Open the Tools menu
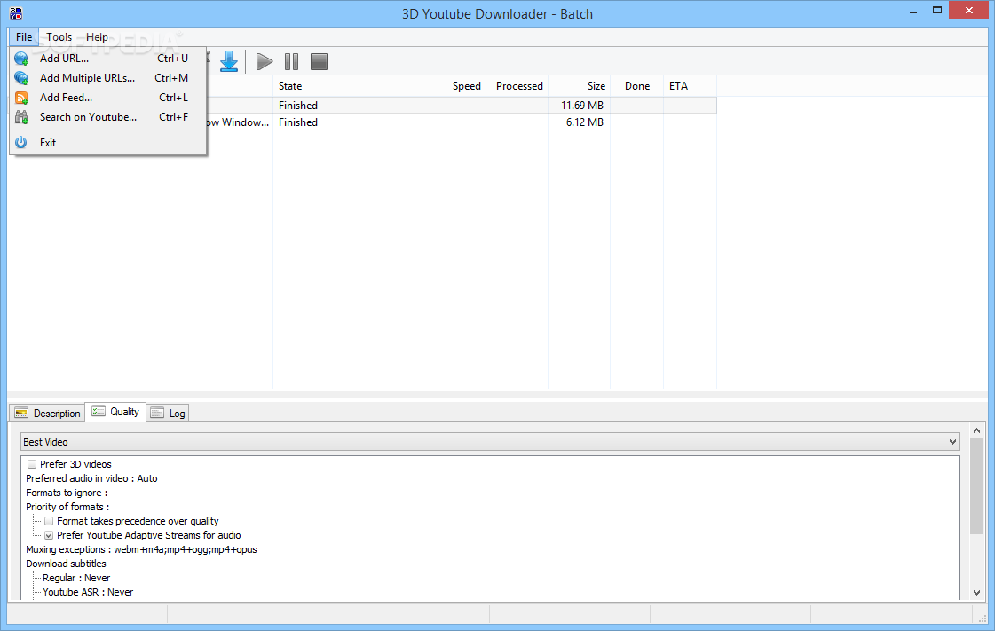Image resolution: width=995 pixels, height=631 pixels. tap(59, 36)
